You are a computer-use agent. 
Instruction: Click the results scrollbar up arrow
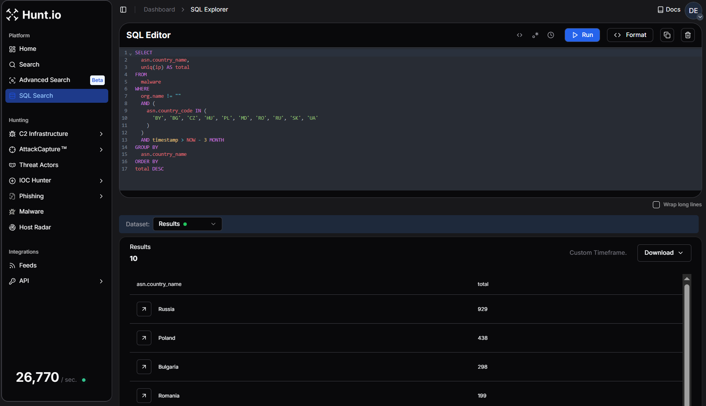(x=687, y=279)
